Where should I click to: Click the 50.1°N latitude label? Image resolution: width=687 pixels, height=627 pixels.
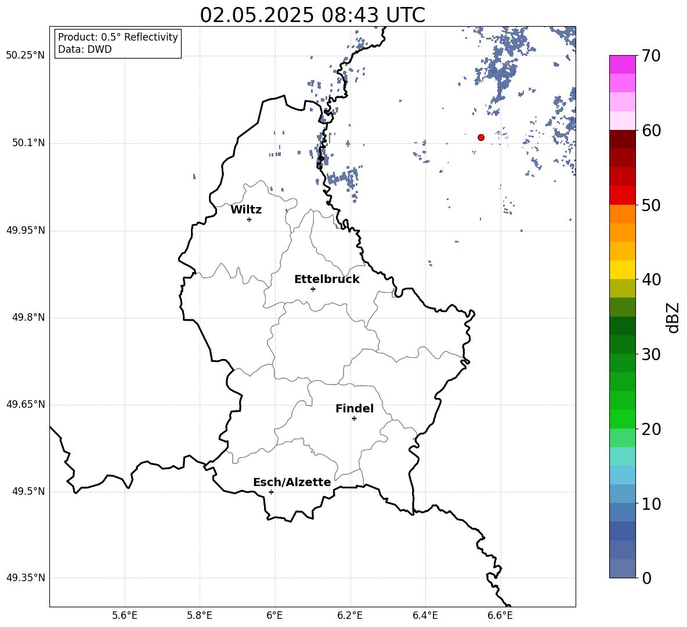tap(28, 143)
